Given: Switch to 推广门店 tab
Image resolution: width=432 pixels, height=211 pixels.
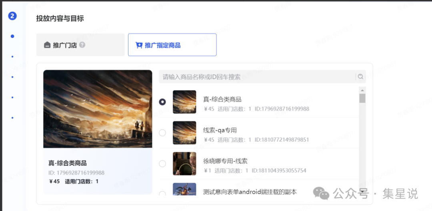Looking at the screenshot, I should pos(80,45).
